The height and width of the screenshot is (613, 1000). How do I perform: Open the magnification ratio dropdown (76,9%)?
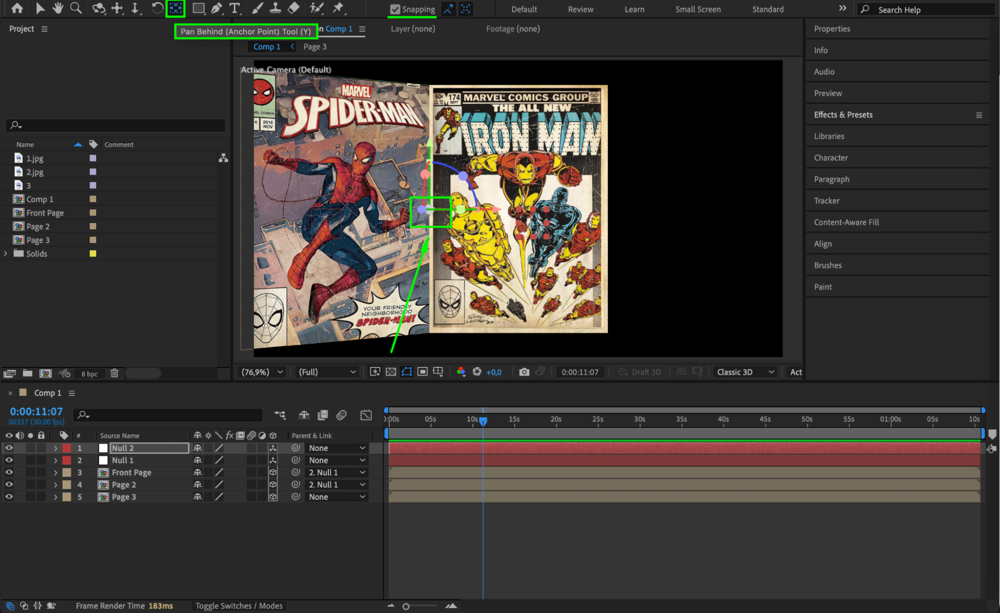click(x=262, y=372)
